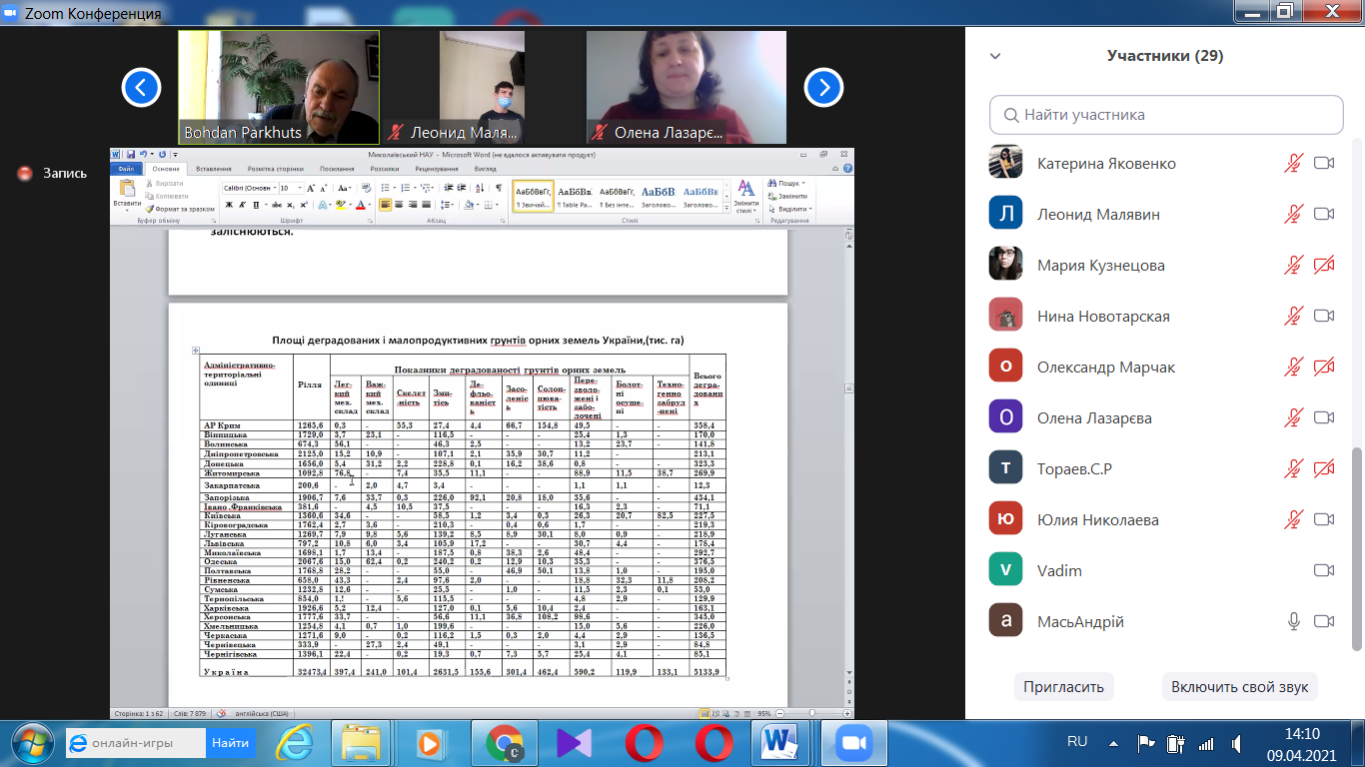
Task: Open Word help with the question mark icon
Action: 847,168
